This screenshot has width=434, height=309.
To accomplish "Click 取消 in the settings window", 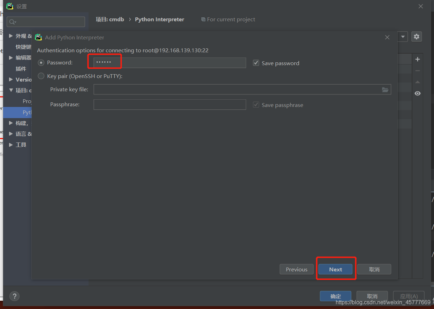I will [372, 296].
